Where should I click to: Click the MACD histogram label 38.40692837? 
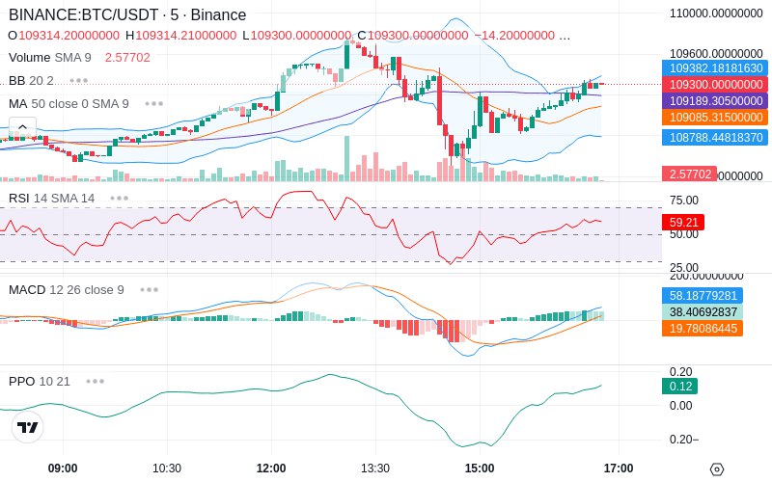(x=703, y=311)
